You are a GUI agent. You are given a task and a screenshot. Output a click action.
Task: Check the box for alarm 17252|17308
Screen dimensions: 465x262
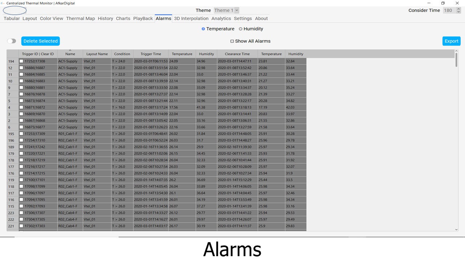click(x=21, y=61)
